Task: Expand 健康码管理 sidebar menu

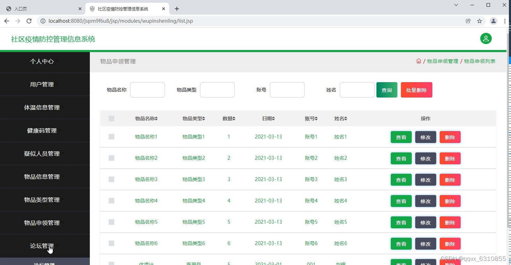Action: [45, 130]
